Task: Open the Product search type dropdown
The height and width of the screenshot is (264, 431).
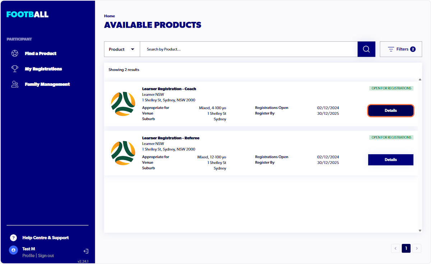Action: [122, 49]
